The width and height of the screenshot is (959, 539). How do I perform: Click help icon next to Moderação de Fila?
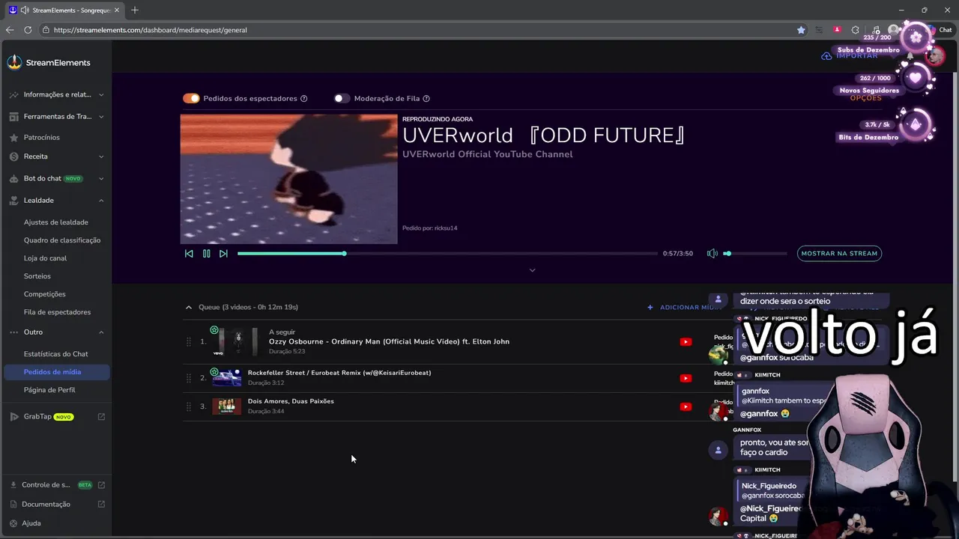(x=426, y=99)
